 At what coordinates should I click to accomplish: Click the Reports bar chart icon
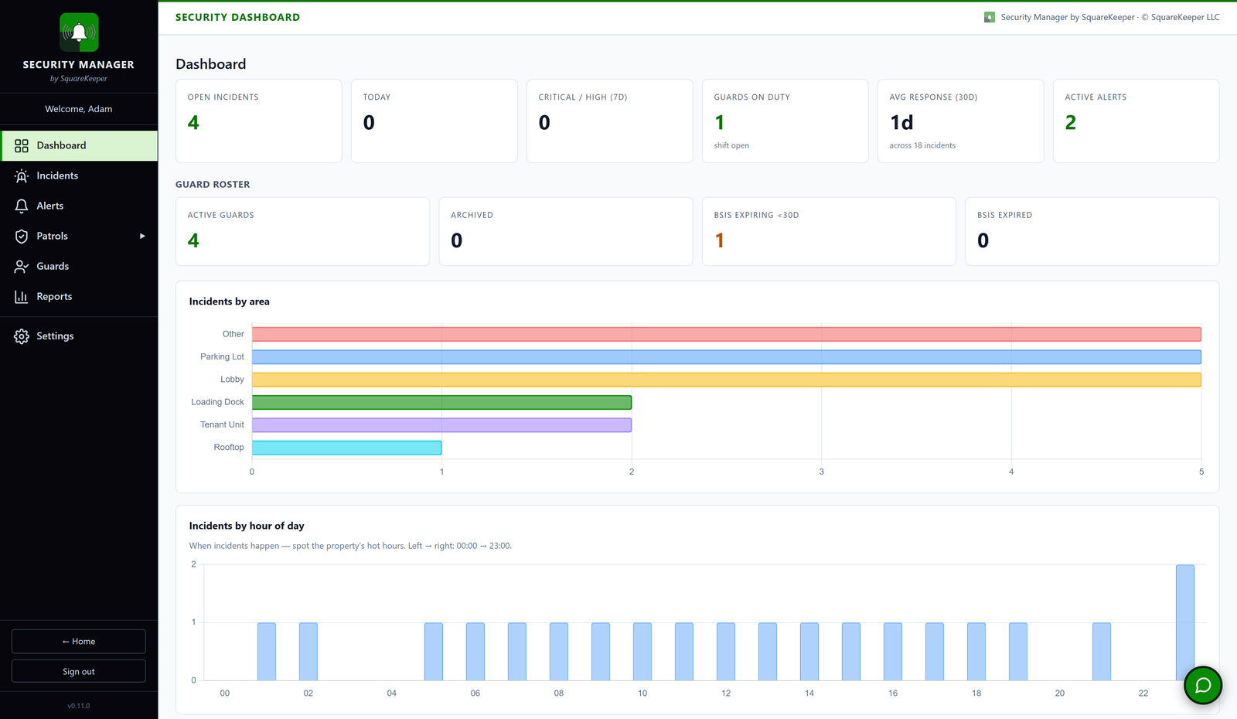(x=22, y=296)
